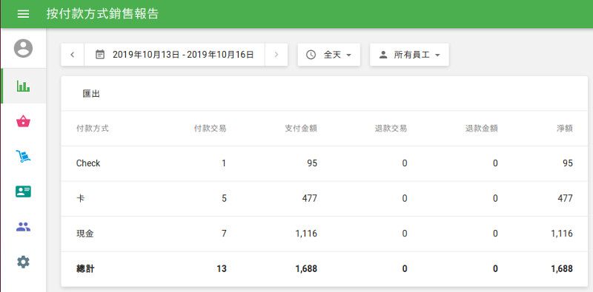The image size is (593, 292).
Task: Click 1,116 in the 支付金額 column
Action: (306, 234)
